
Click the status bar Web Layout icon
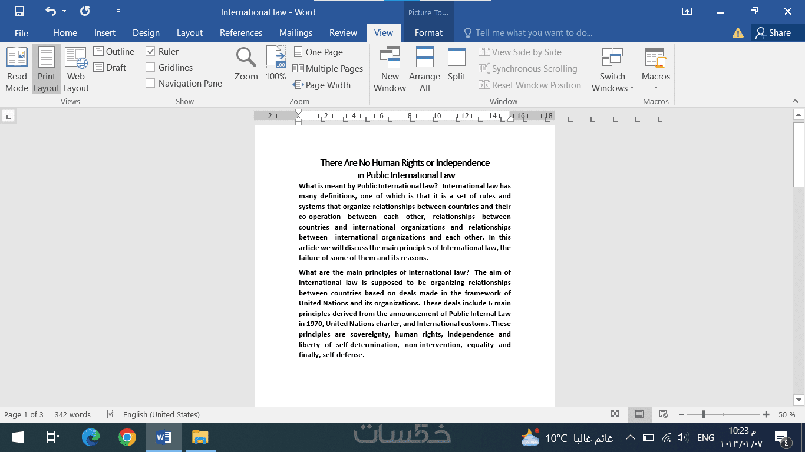click(x=664, y=414)
